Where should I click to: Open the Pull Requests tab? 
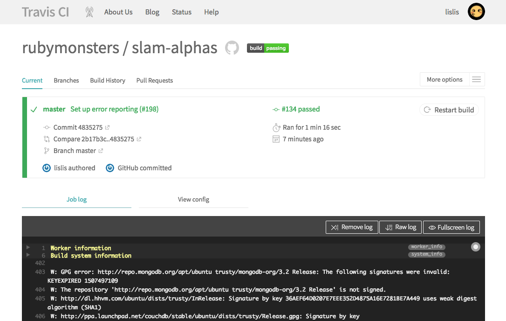point(155,81)
